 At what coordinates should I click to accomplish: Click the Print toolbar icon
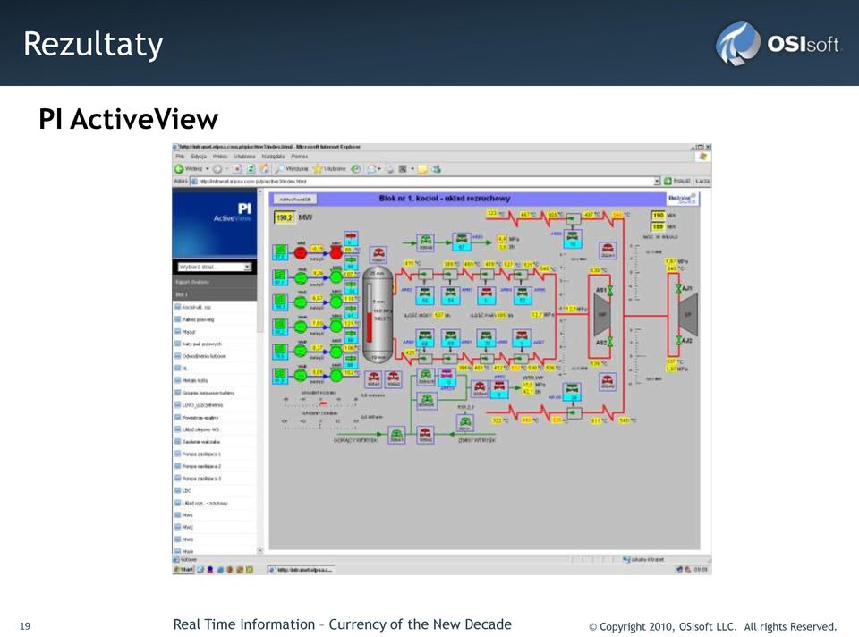tap(389, 169)
